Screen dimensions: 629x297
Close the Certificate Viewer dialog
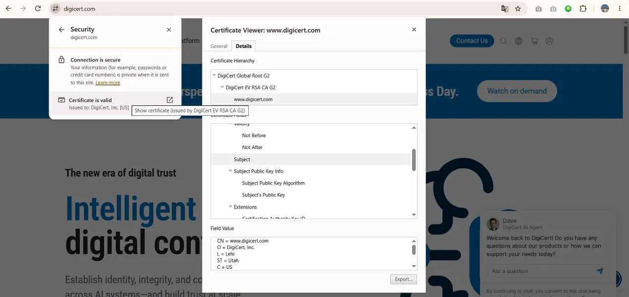pyautogui.click(x=414, y=30)
